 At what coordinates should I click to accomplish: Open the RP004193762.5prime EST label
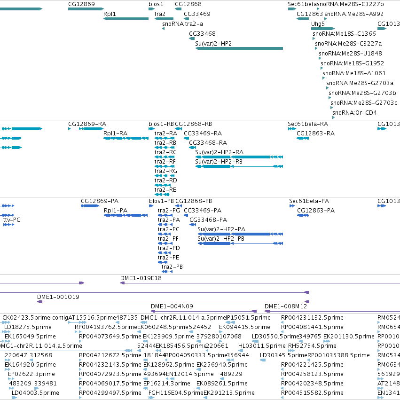click(106, 327)
